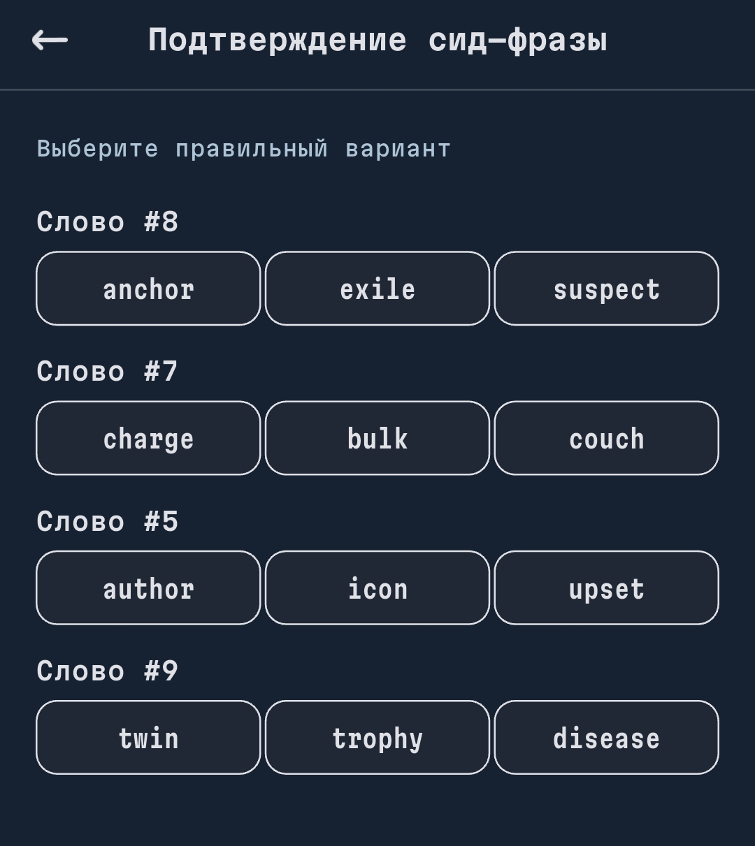Click the 'Слово #8' label
The width and height of the screenshot is (755, 846).
click(x=108, y=222)
